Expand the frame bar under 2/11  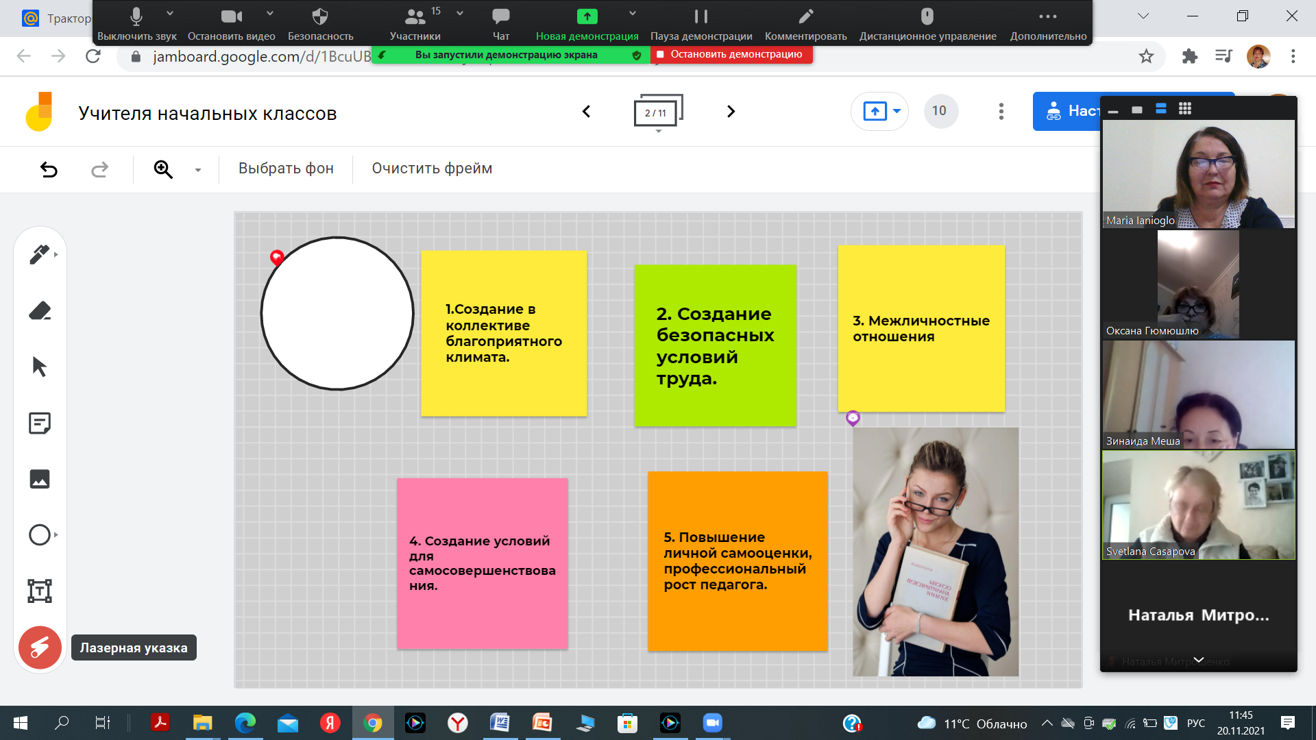tap(659, 131)
